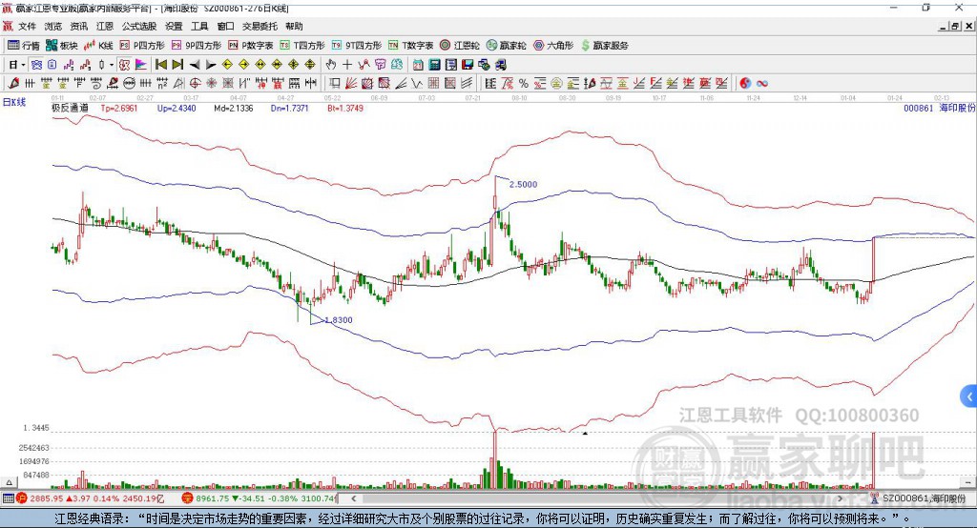
Task: Open 赢家服务 with dollar icon
Action: pyautogui.click(x=604, y=46)
